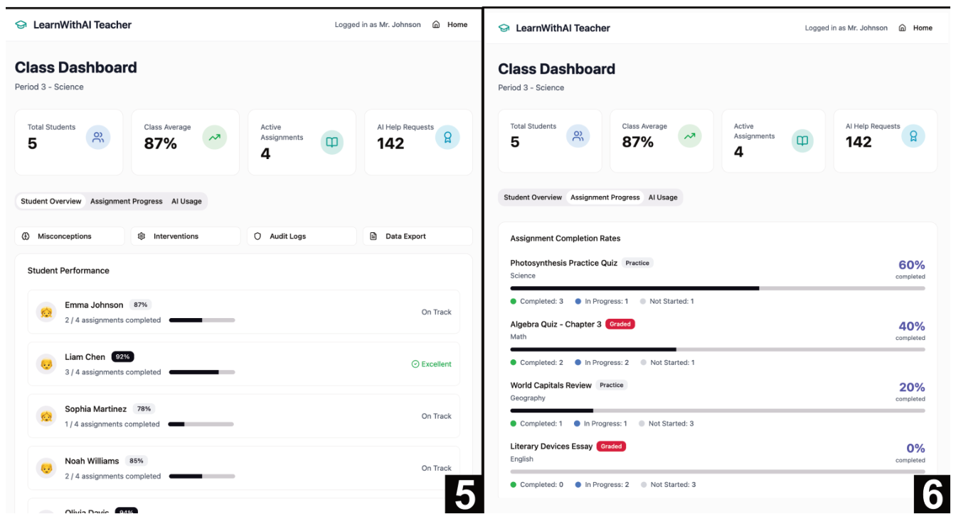Open the Interventions button
Image resolution: width=956 pixels, height=519 pixels.
point(186,236)
